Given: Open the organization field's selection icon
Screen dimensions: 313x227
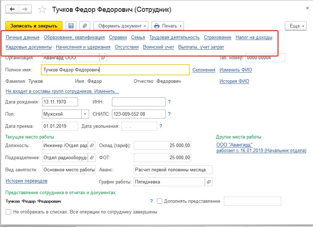Looking at the screenshot, I should click(x=103, y=57).
